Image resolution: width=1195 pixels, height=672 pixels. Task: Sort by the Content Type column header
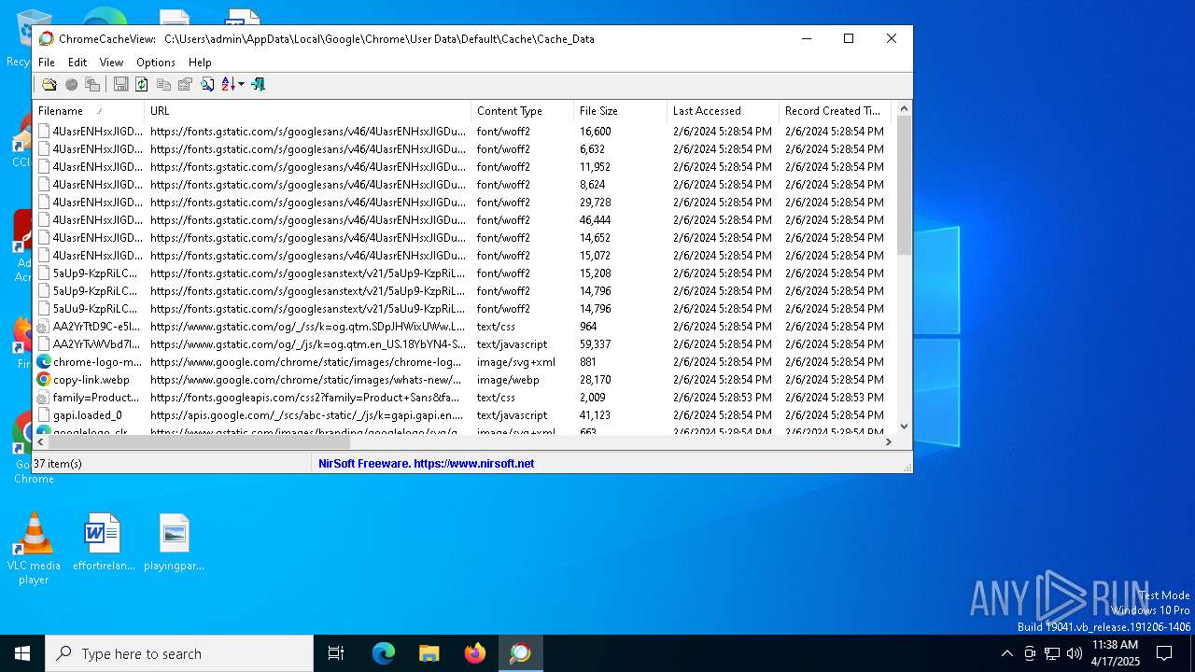coord(523,110)
